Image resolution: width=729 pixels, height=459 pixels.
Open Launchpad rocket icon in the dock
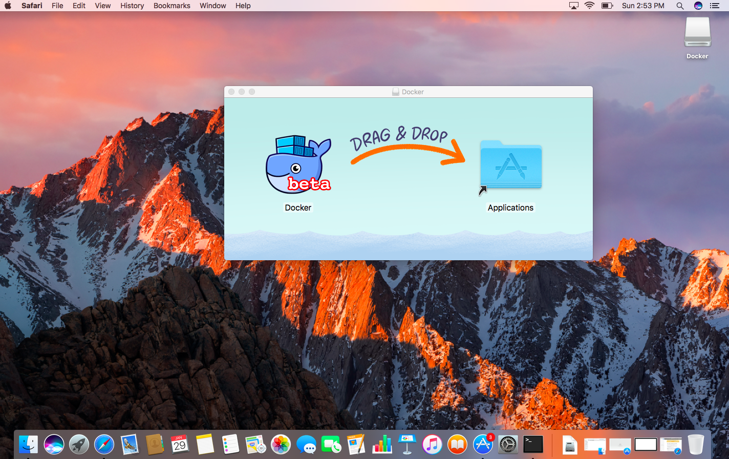pos(79,444)
